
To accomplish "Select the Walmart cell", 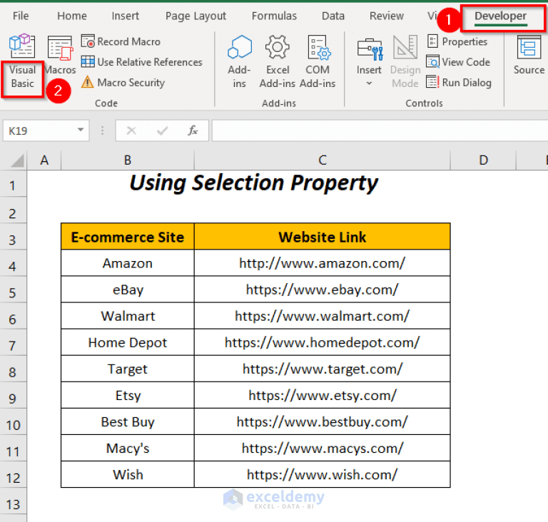I will click(x=128, y=316).
